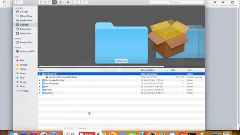Pause recording with the pause icon

98,134
